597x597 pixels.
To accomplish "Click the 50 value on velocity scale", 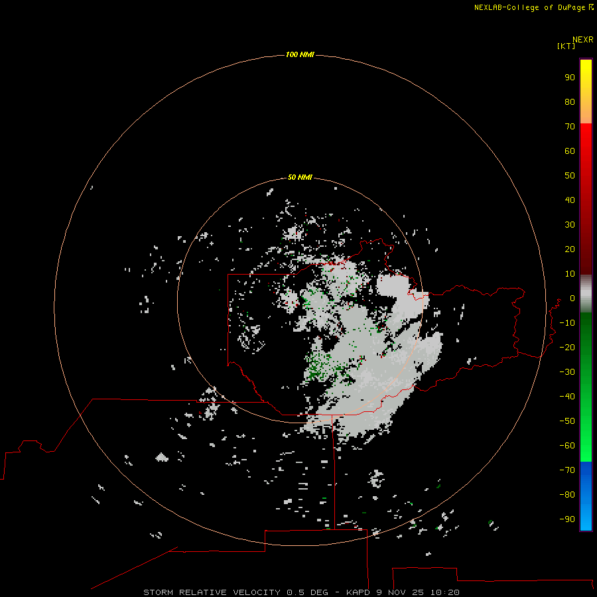I will pos(570,176).
